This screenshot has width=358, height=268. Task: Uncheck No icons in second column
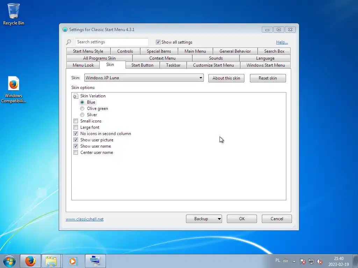76,134
